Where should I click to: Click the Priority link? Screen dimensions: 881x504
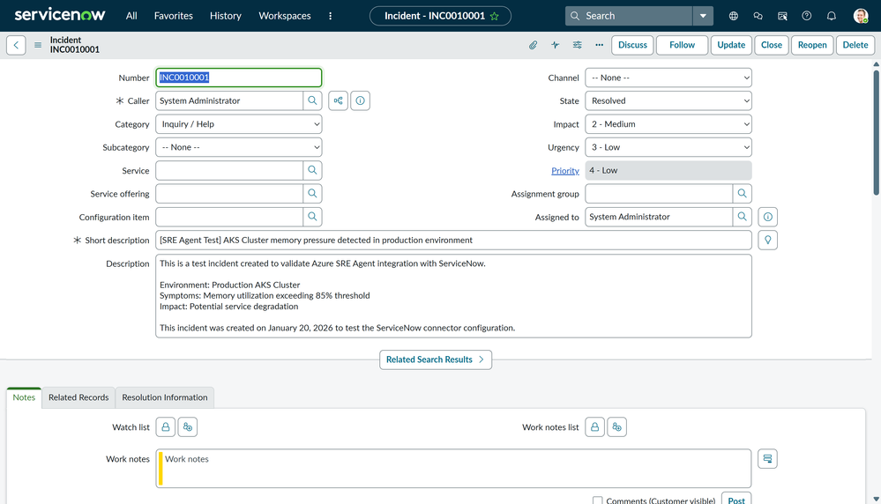565,171
